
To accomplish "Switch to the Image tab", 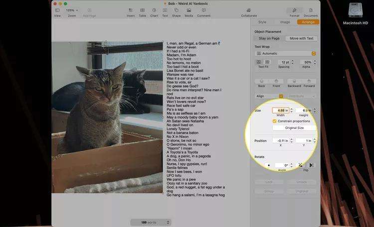I will click(x=285, y=22).
